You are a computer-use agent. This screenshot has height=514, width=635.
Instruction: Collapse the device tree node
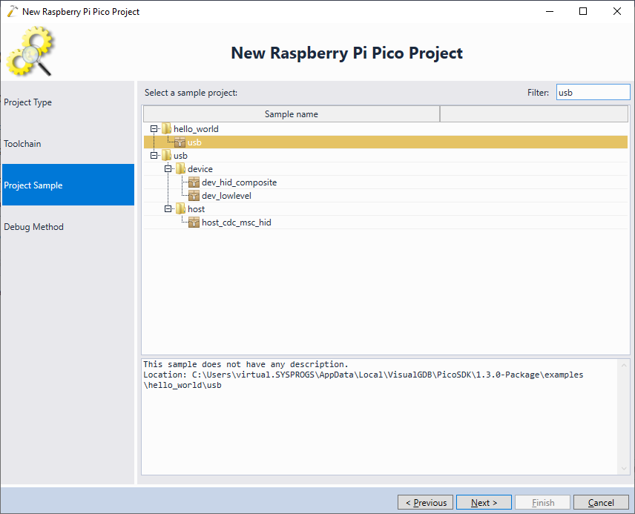click(168, 169)
